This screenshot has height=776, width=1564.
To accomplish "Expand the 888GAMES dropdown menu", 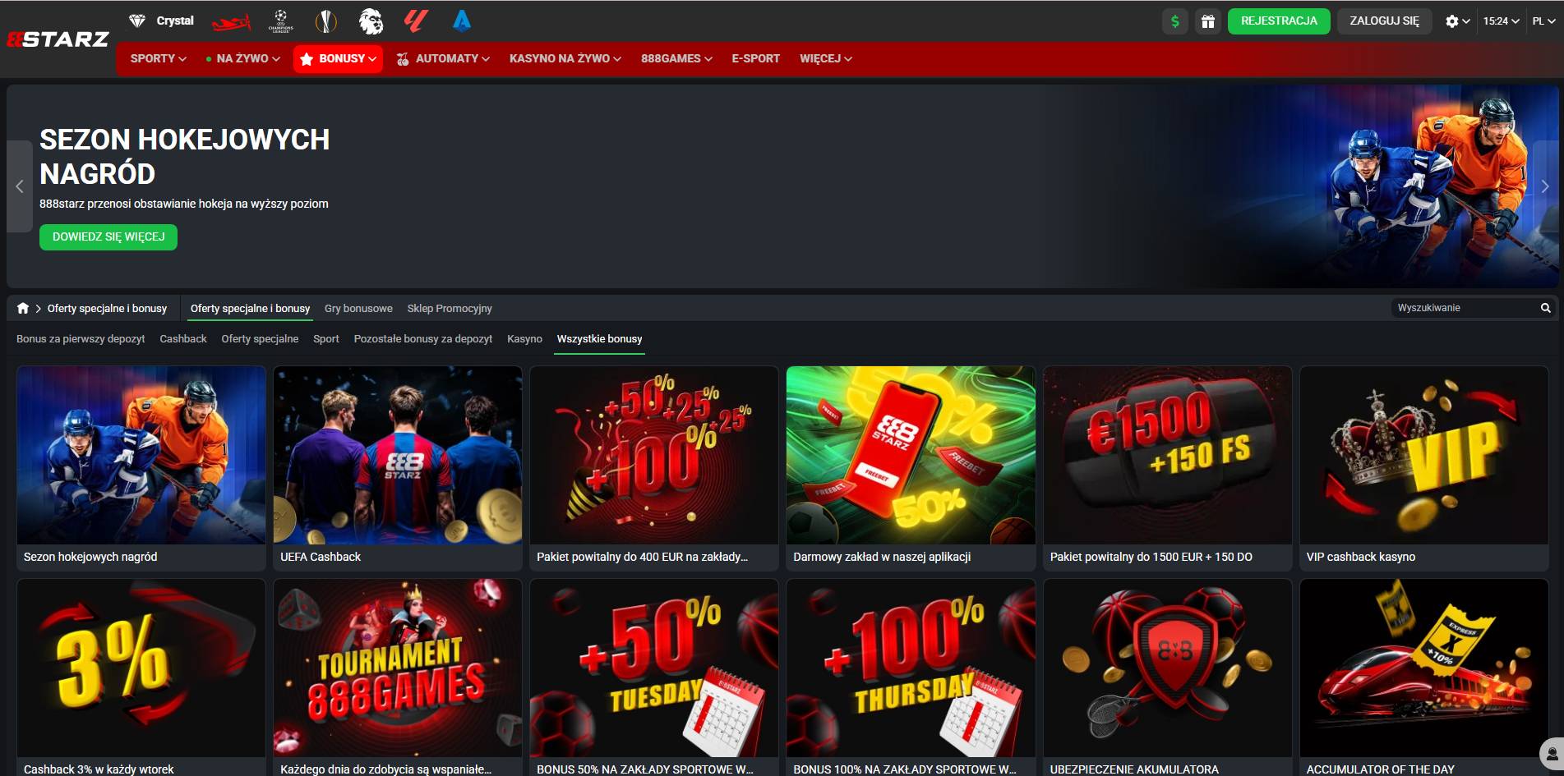I will tap(676, 58).
